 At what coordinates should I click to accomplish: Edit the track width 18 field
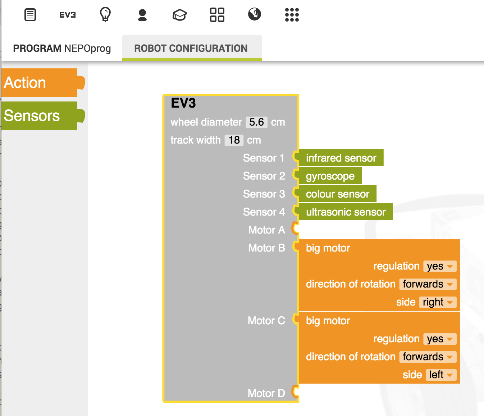234,140
